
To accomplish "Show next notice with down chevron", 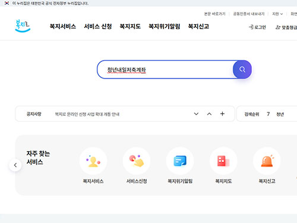I will [196, 114].
